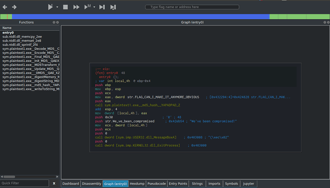Switch to the Jupyter tab
The height and width of the screenshot is (188, 330).
pos(249,184)
